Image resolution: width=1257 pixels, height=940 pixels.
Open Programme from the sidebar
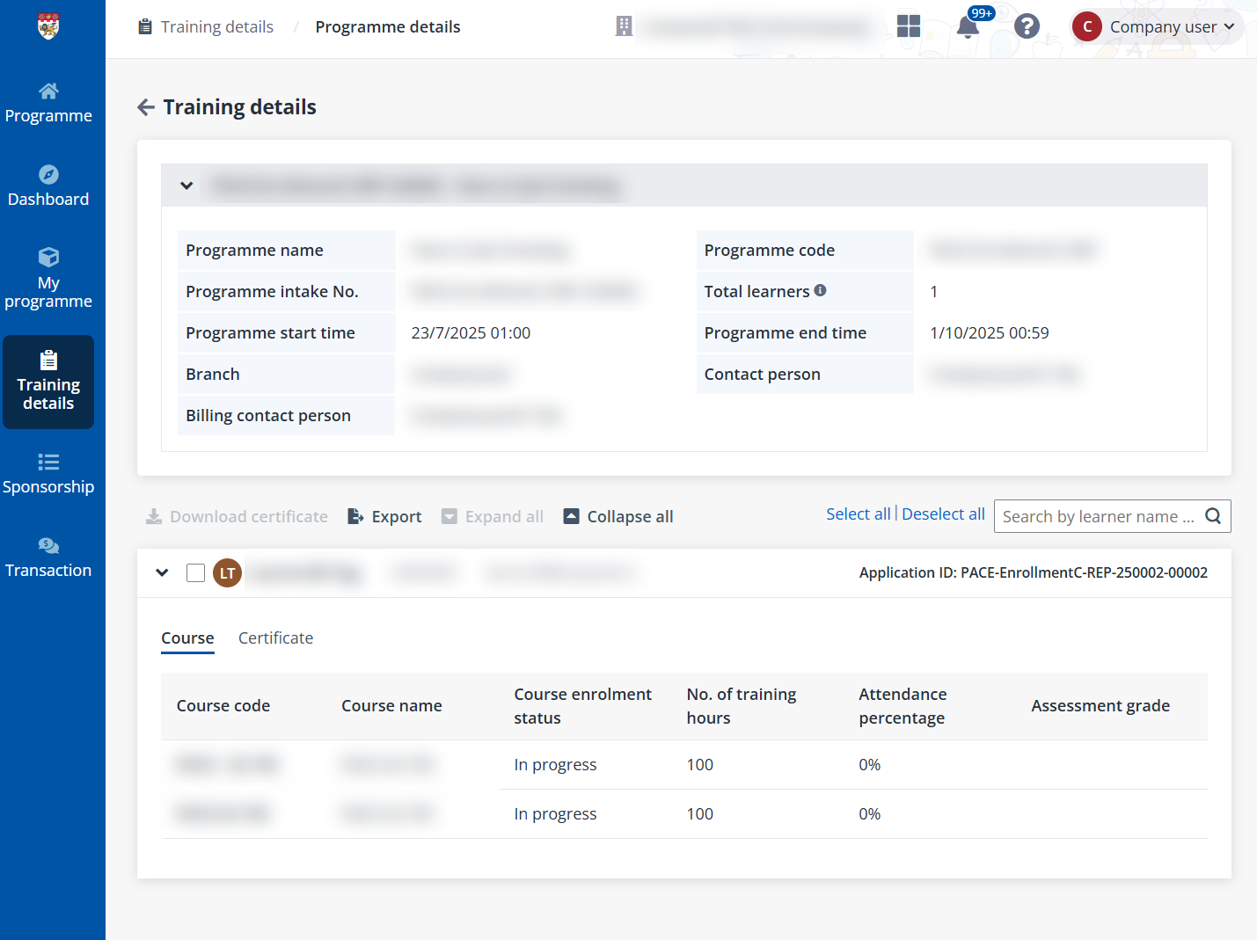pos(48,104)
